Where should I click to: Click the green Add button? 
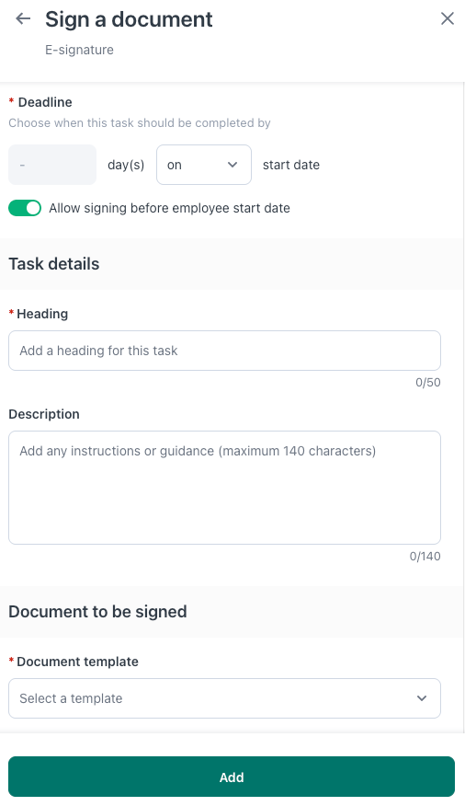point(232,777)
